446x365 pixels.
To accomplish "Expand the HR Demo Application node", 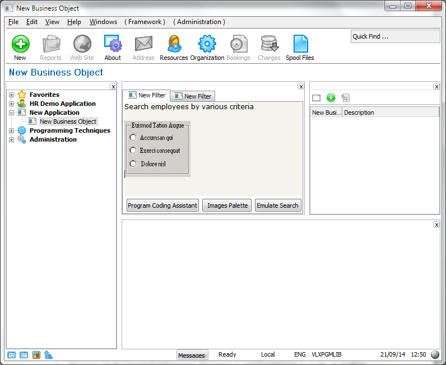I will coord(11,104).
